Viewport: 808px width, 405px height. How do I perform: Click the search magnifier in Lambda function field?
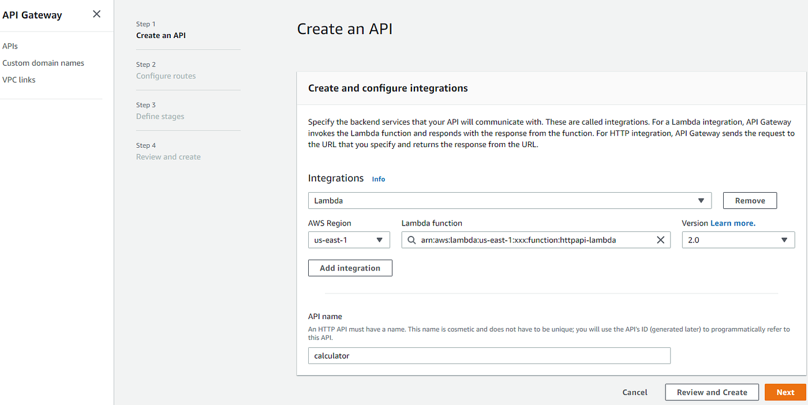click(x=410, y=239)
